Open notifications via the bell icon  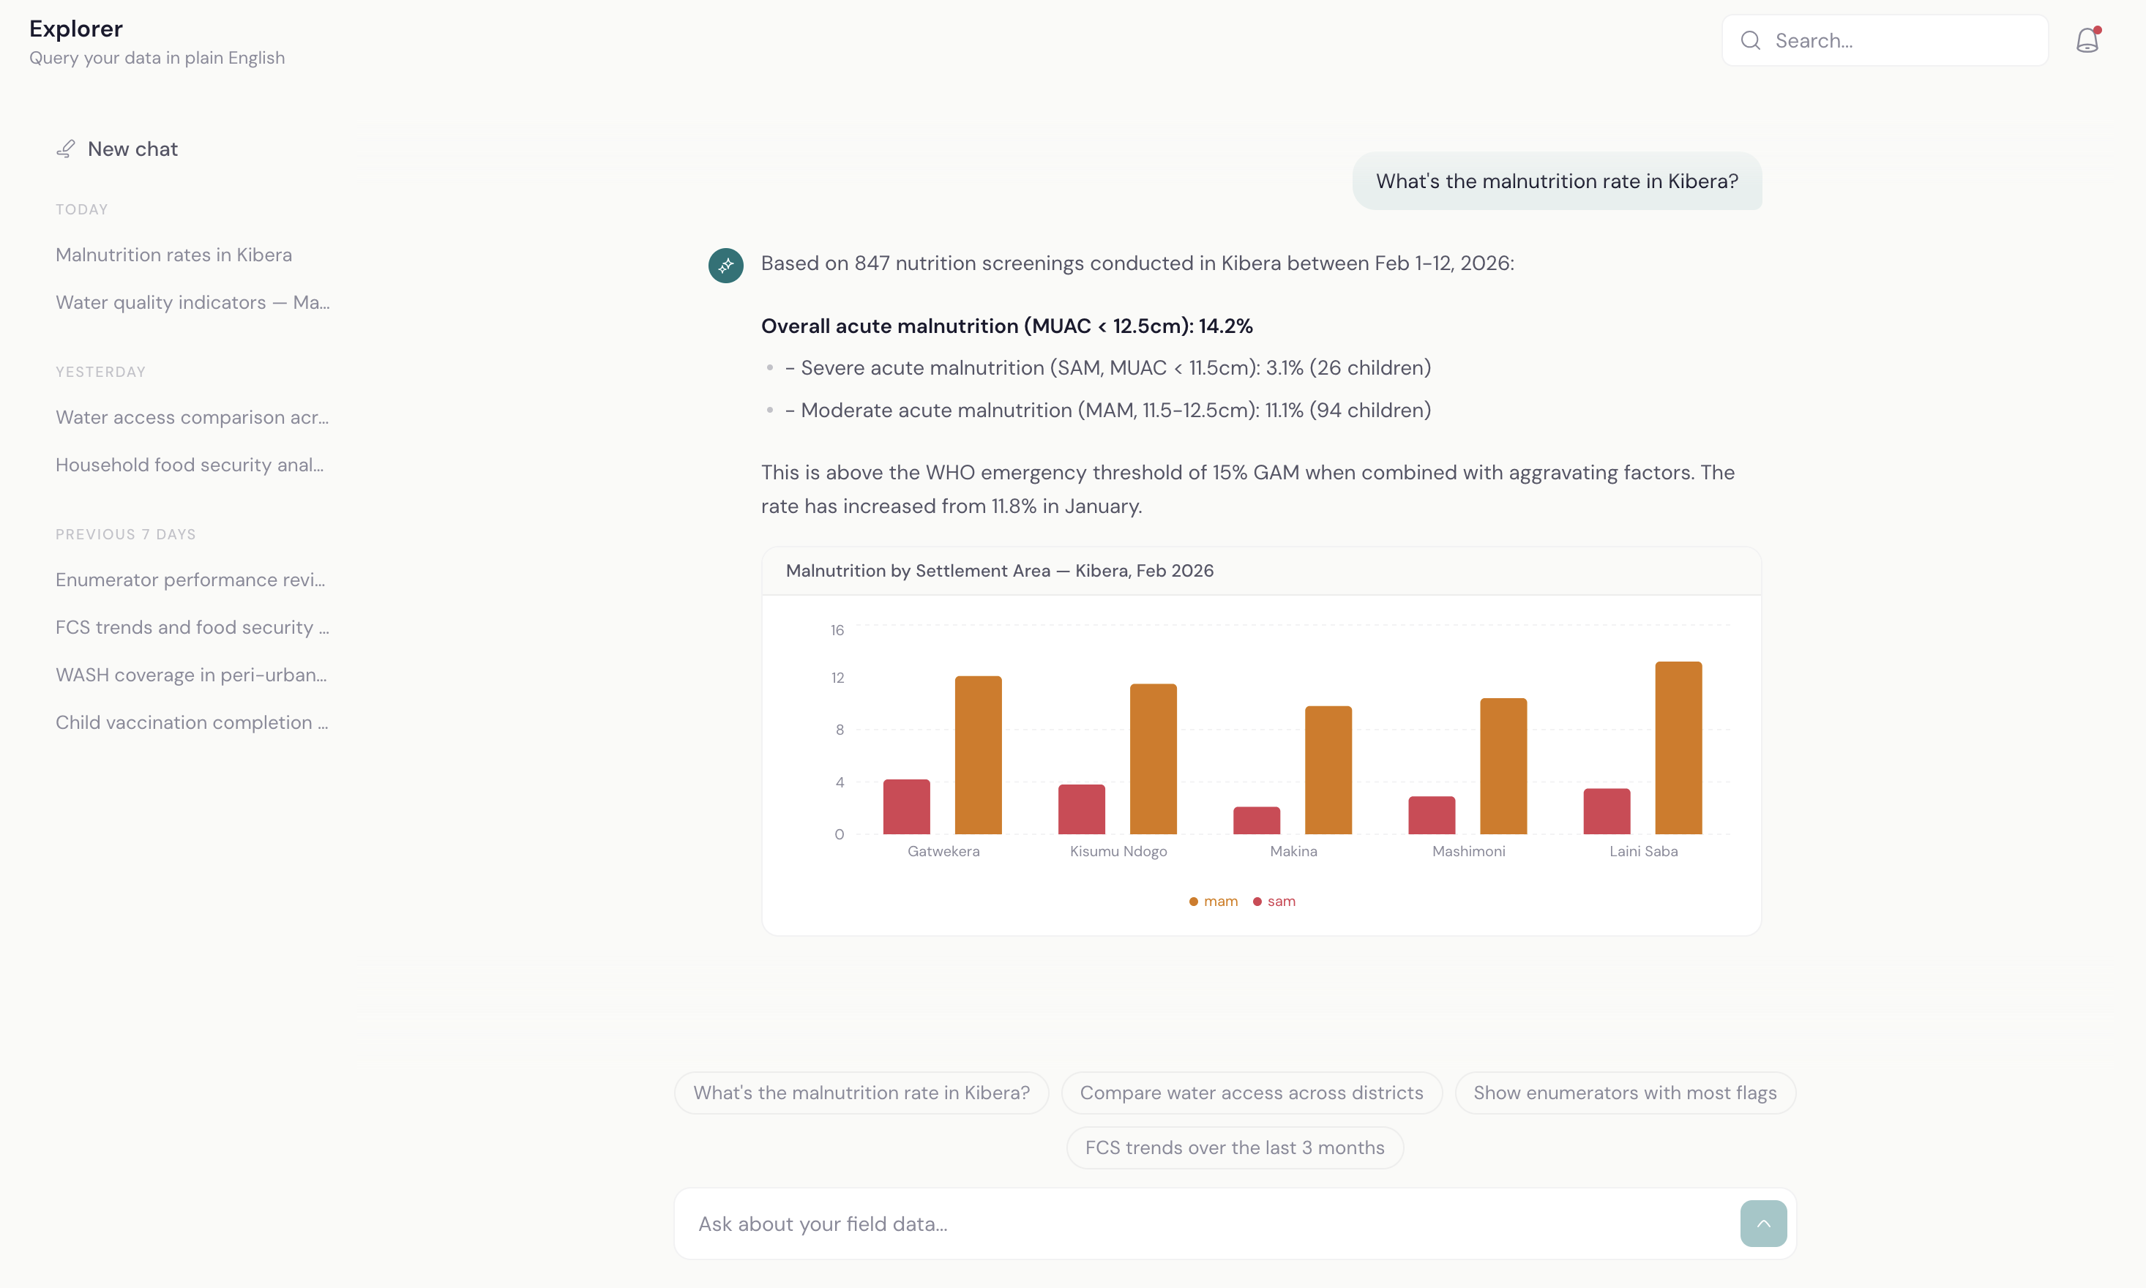point(2087,40)
